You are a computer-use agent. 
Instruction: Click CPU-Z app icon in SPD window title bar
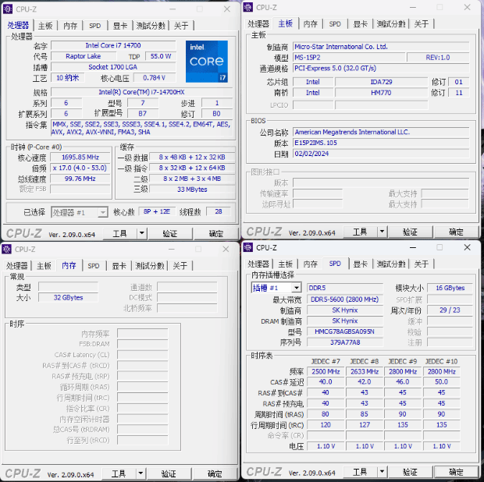click(248, 247)
